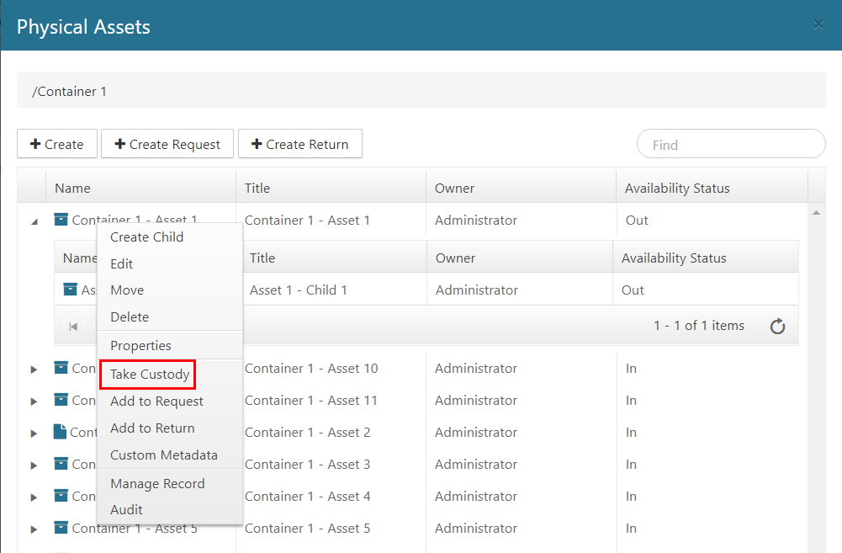Open Audit from the context menu
The width and height of the screenshot is (842, 553).
coord(126,509)
